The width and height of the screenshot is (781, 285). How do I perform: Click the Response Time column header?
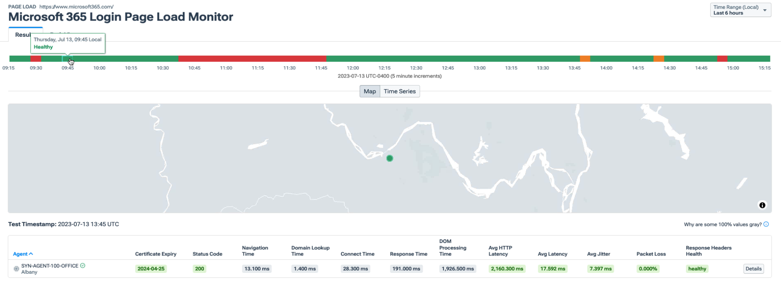coord(409,254)
